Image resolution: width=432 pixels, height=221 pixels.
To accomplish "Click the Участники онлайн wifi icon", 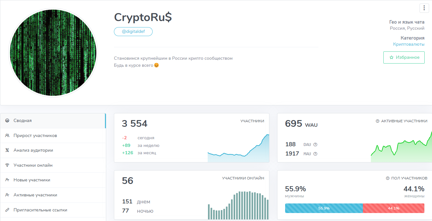I will coord(7,165).
